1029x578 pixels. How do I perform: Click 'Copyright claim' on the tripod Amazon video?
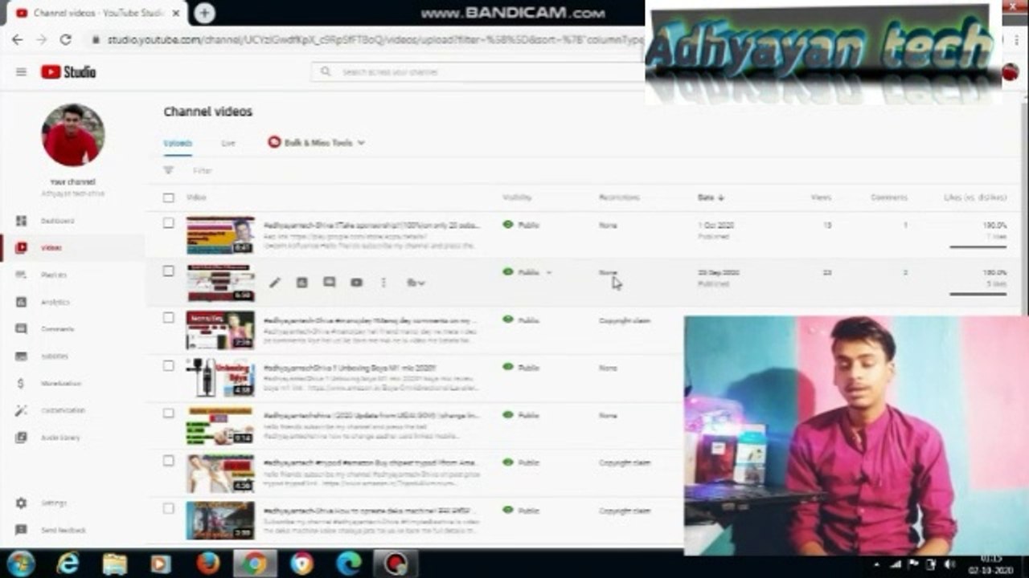pos(625,463)
